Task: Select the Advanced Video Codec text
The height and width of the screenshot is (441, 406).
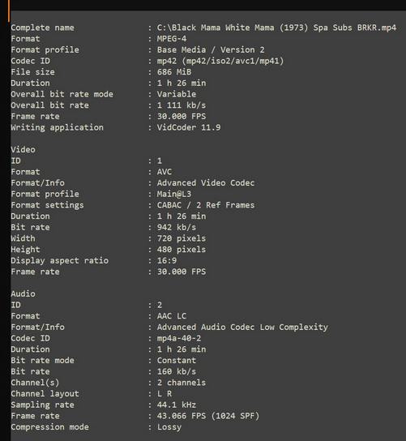Action: [x=206, y=183]
